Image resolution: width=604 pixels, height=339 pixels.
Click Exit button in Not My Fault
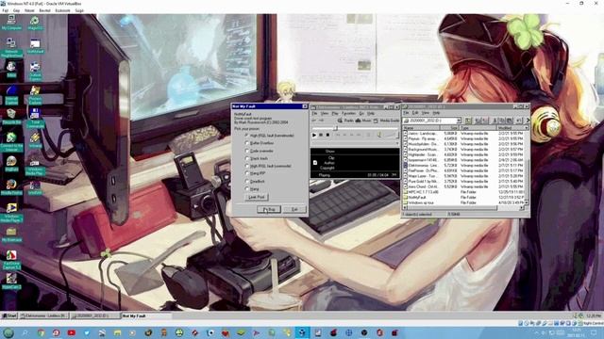pyautogui.click(x=294, y=209)
